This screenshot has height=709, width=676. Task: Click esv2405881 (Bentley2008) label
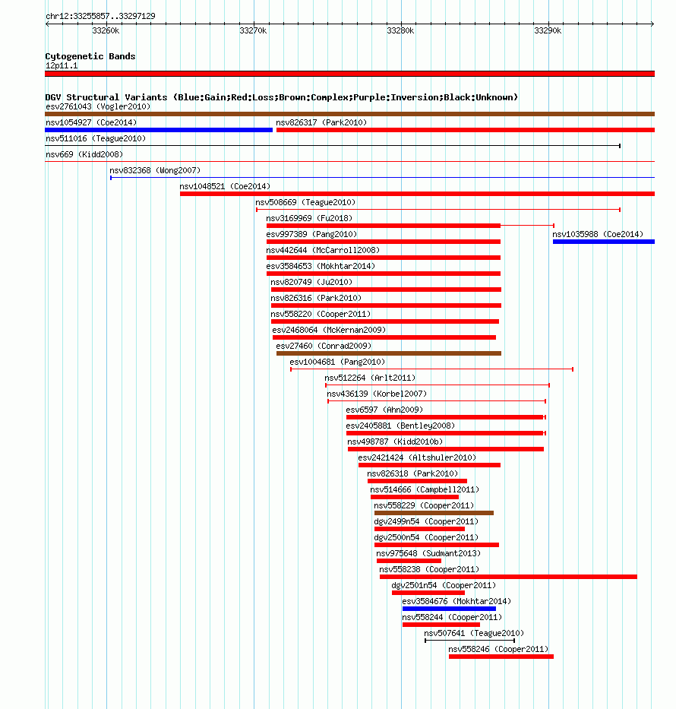click(400, 426)
